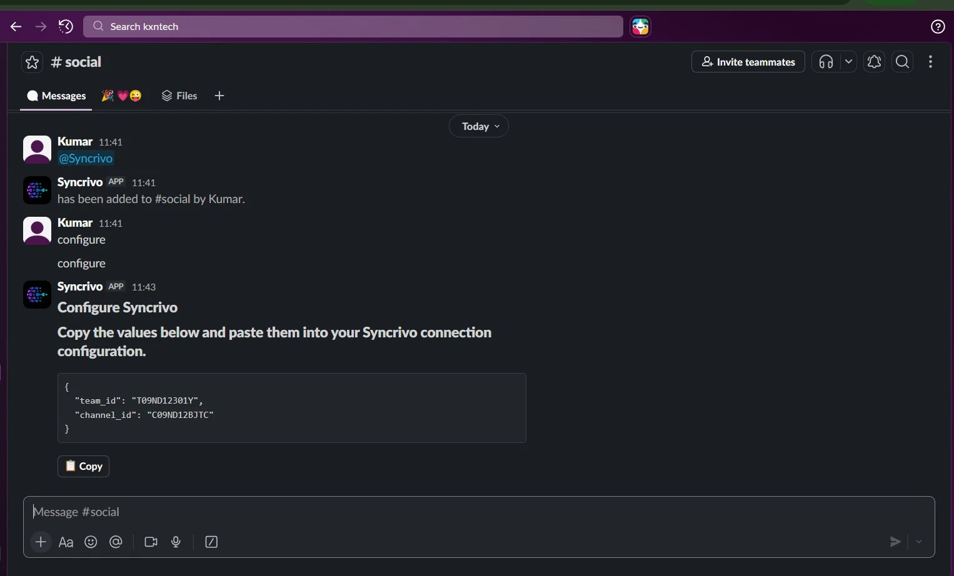Go forward using the right arrow

click(41, 26)
